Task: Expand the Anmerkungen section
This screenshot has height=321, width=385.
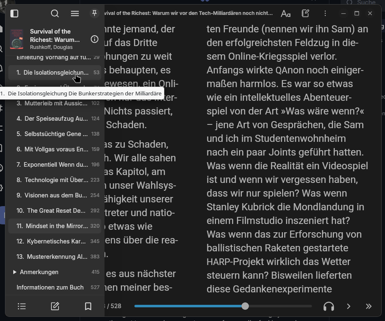Action: tap(15, 272)
